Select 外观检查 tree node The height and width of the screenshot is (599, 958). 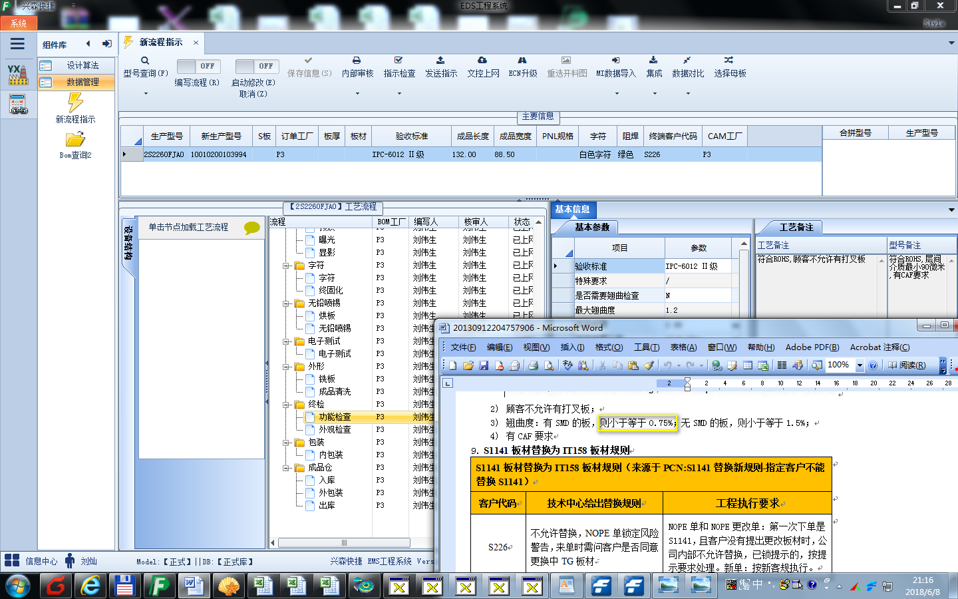click(334, 430)
